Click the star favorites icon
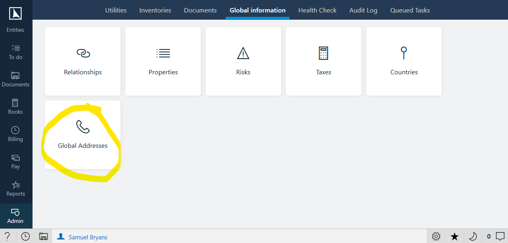The image size is (508, 243). pyautogui.click(x=454, y=236)
